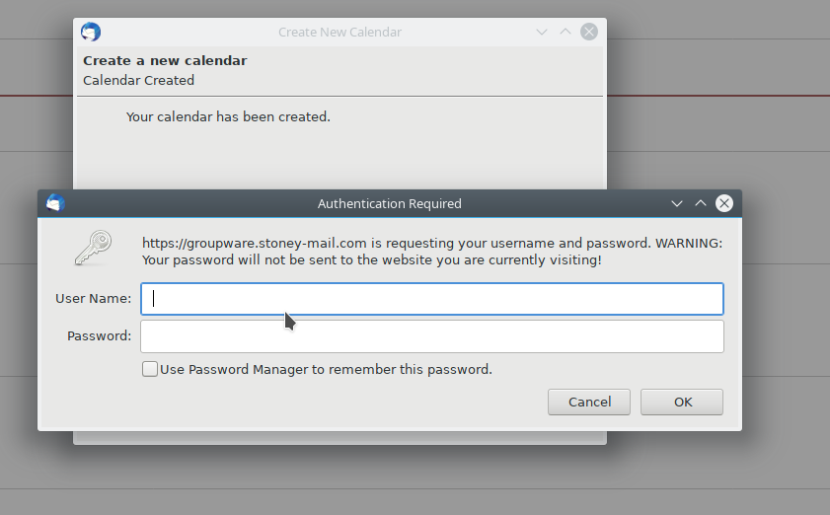The width and height of the screenshot is (830, 515).
Task: Focus the User Name input field
Action: coord(432,299)
